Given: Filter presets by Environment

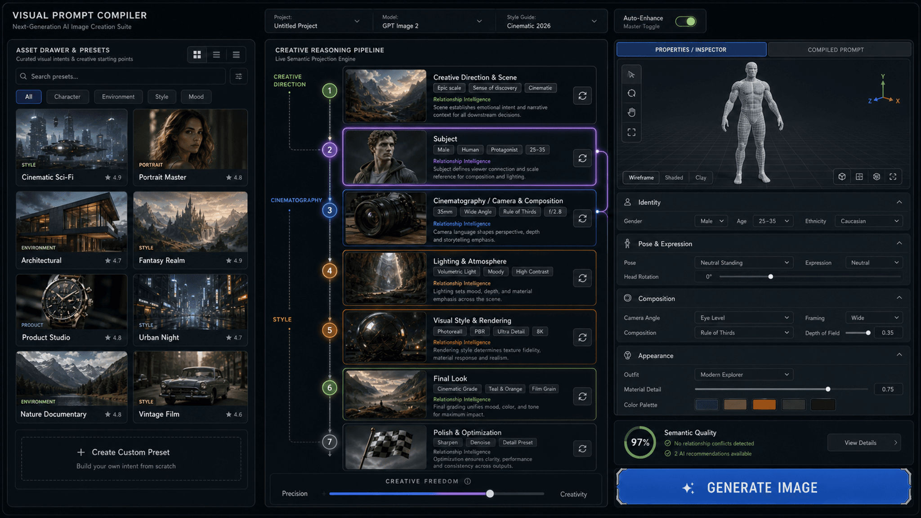Looking at the screenshot, I should pyautogui.click(x=118, y=97).
